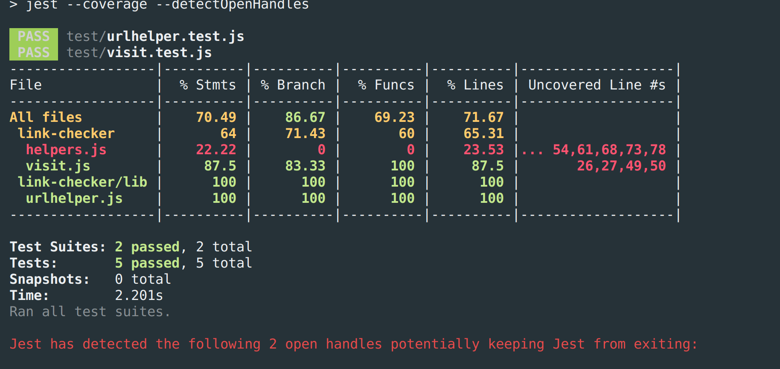Click the 60 functions value for link-checker

(x=407, y=133)
